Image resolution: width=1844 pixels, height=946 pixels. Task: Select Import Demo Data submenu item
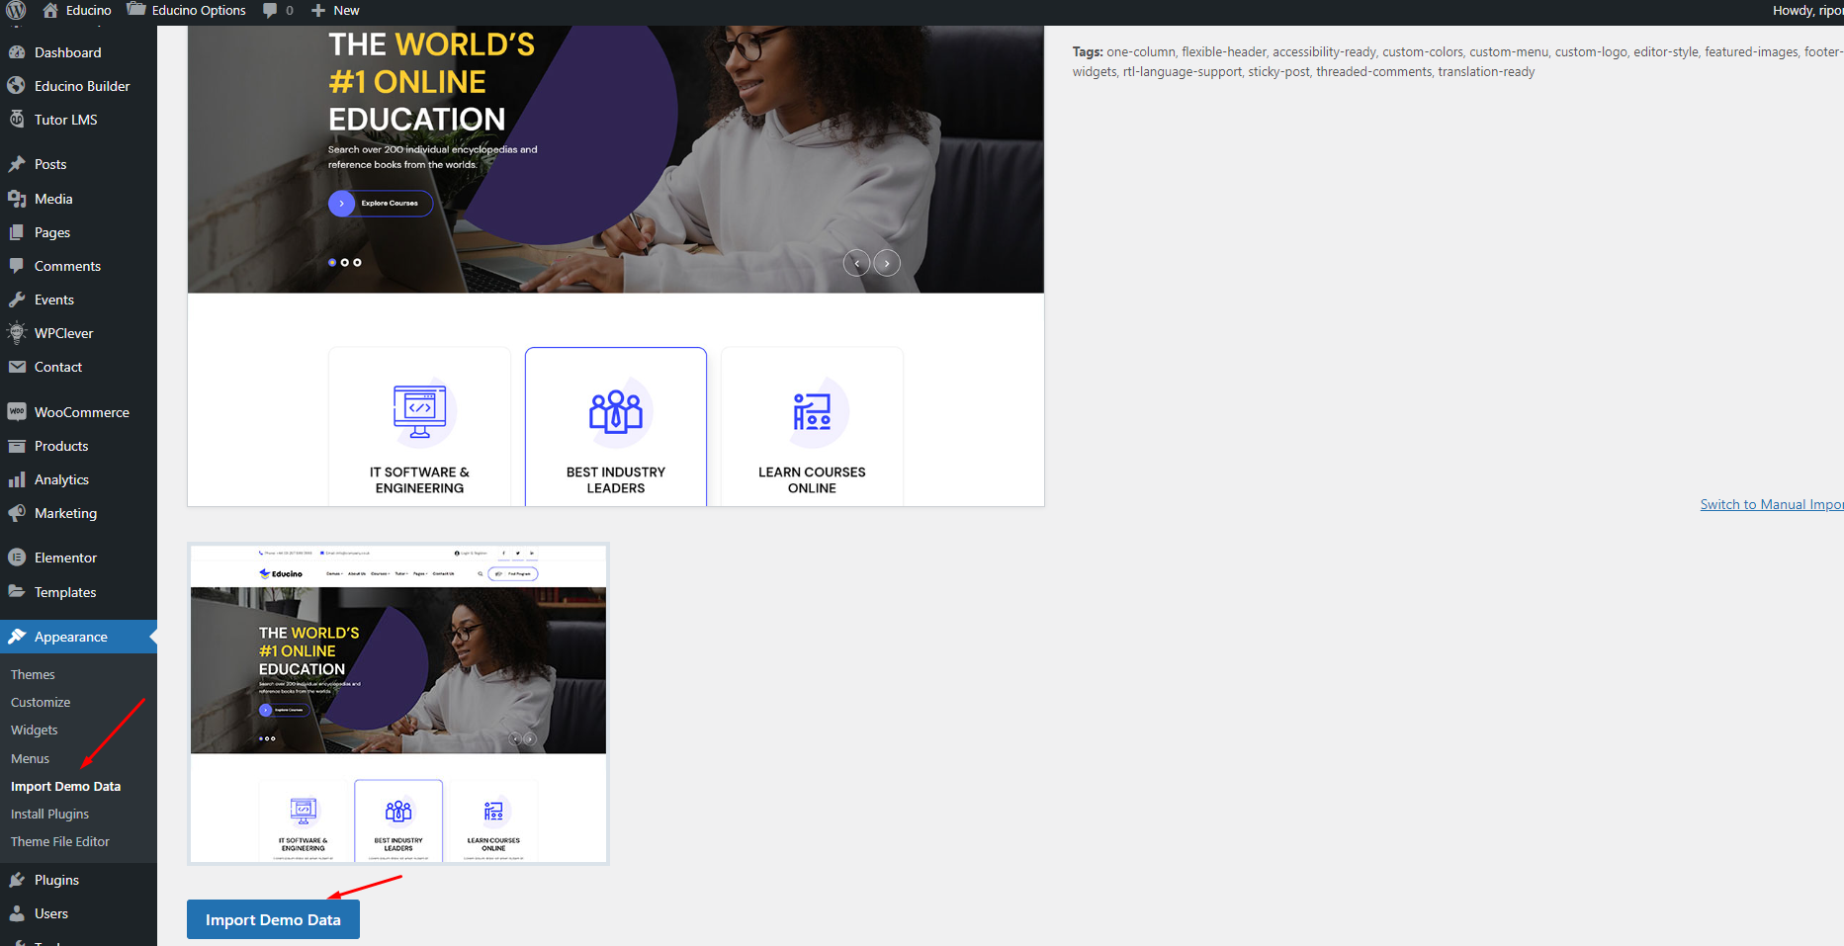[65, 786]
